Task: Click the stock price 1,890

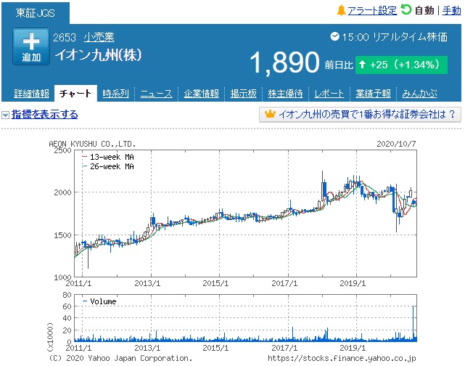Action: point(284,62)
